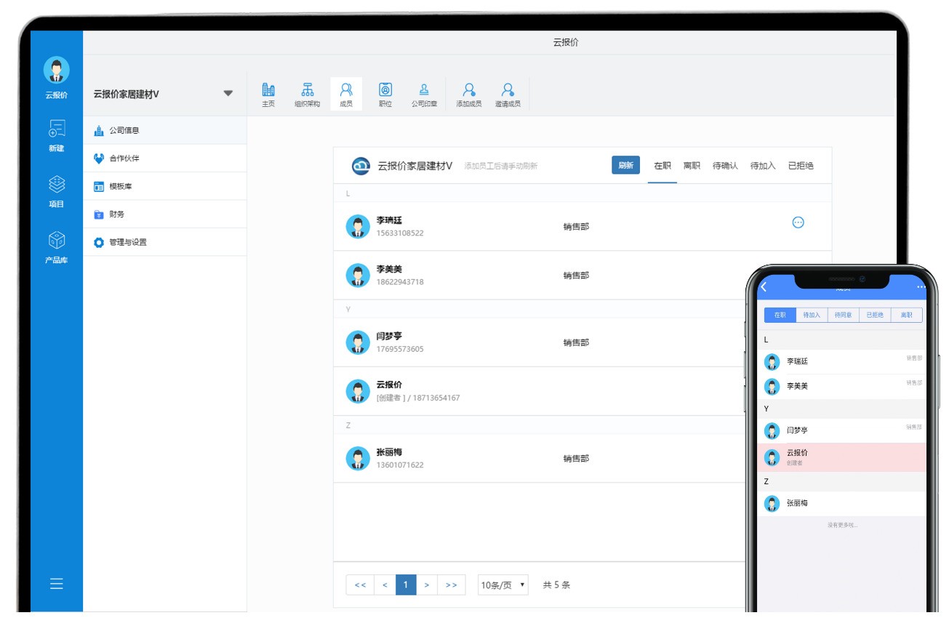Click the 刷新 refresh button
949x618 pixels.
[625, 165]
